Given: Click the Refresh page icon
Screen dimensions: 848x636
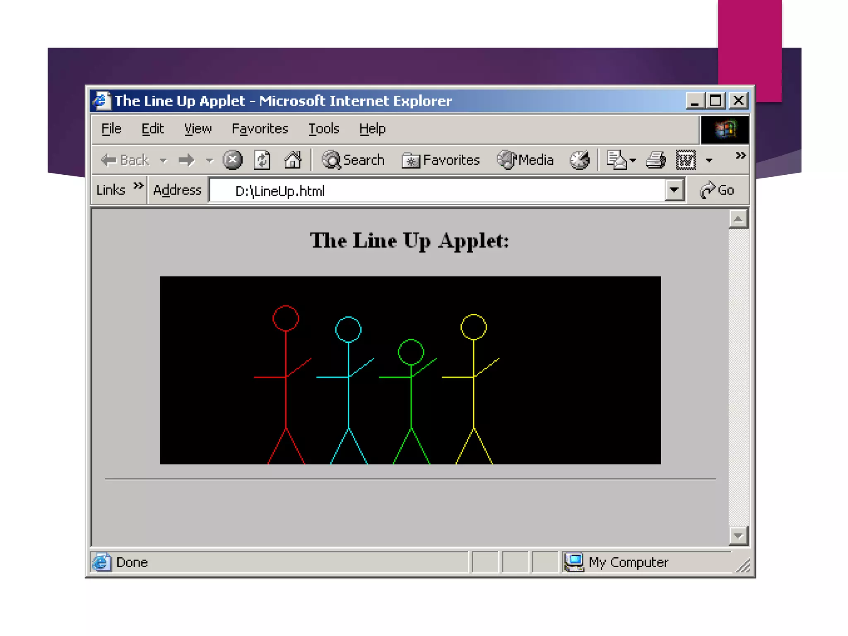Looking at the screenshot, I should coord(262,160).
